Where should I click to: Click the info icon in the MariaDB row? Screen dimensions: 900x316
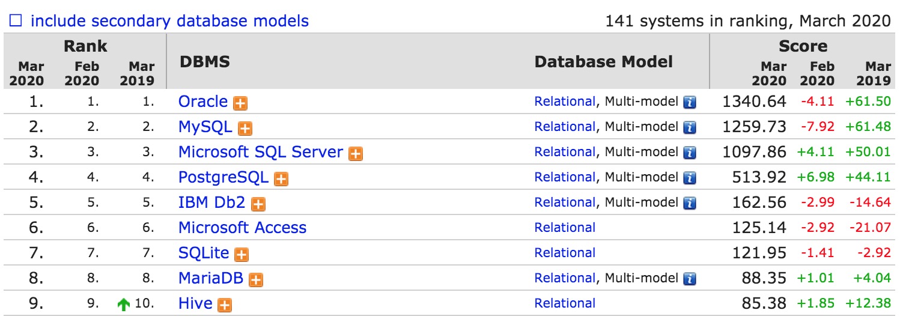[690, 279]
